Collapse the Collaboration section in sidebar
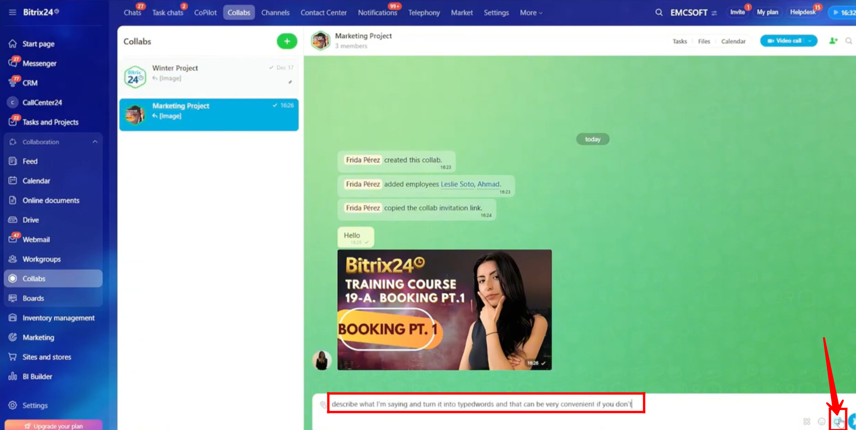The image size is (856, 430). tap(95, 142)
